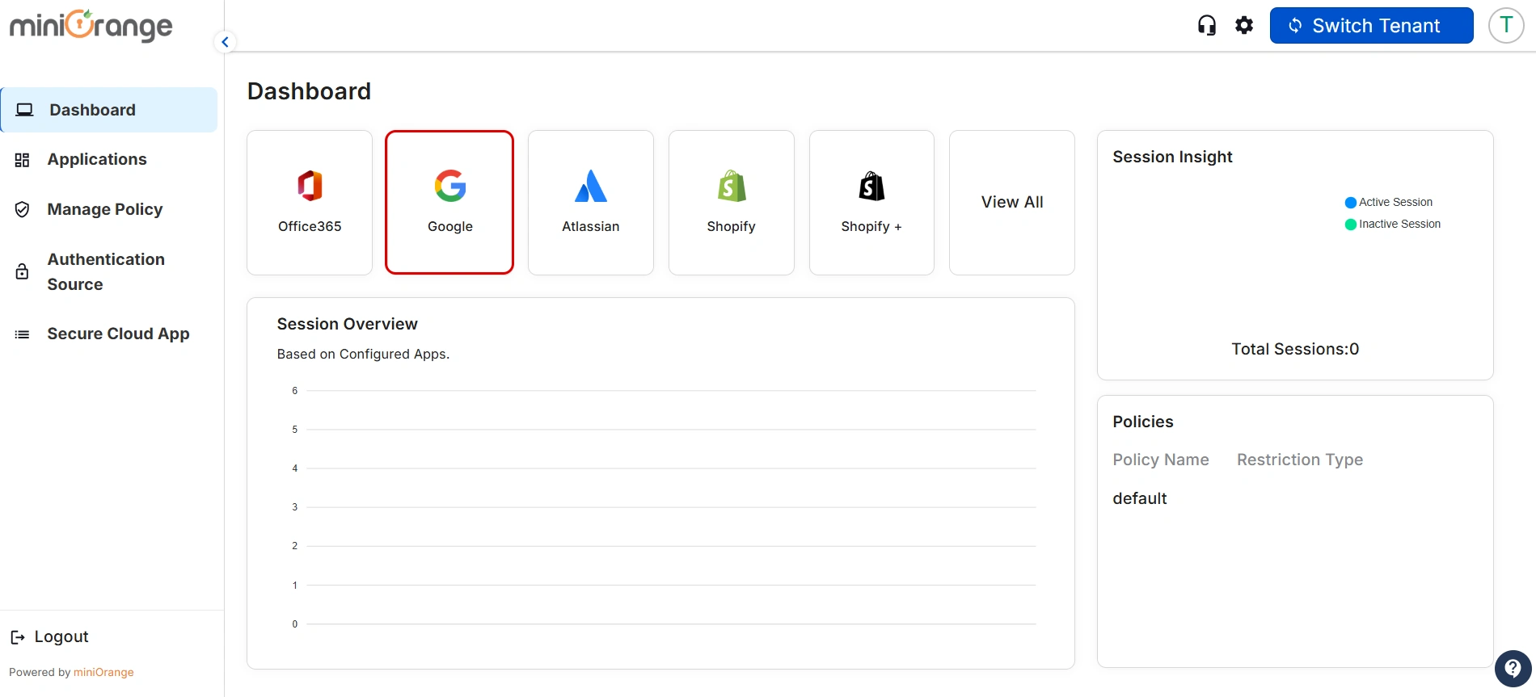This screenshot has height=697, width=1536.
Task: Click the Policies heading
Action: click(1143, 422)
